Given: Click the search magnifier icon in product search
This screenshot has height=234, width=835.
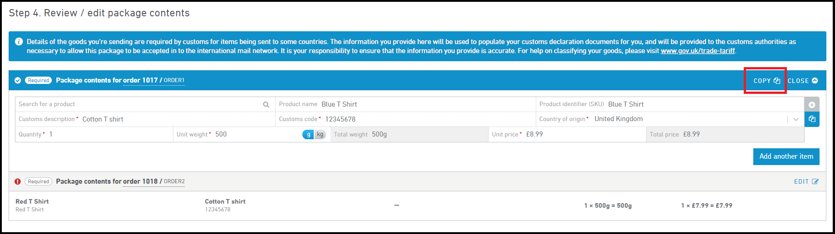Looking at the screenshot, I should point(266,104).
